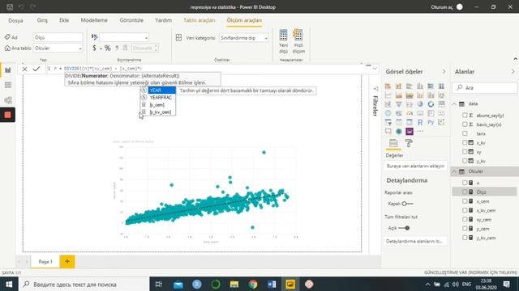Open the Modelleme ribbon tab
Viewport: 519px width, 291px height.
(94, 20)
